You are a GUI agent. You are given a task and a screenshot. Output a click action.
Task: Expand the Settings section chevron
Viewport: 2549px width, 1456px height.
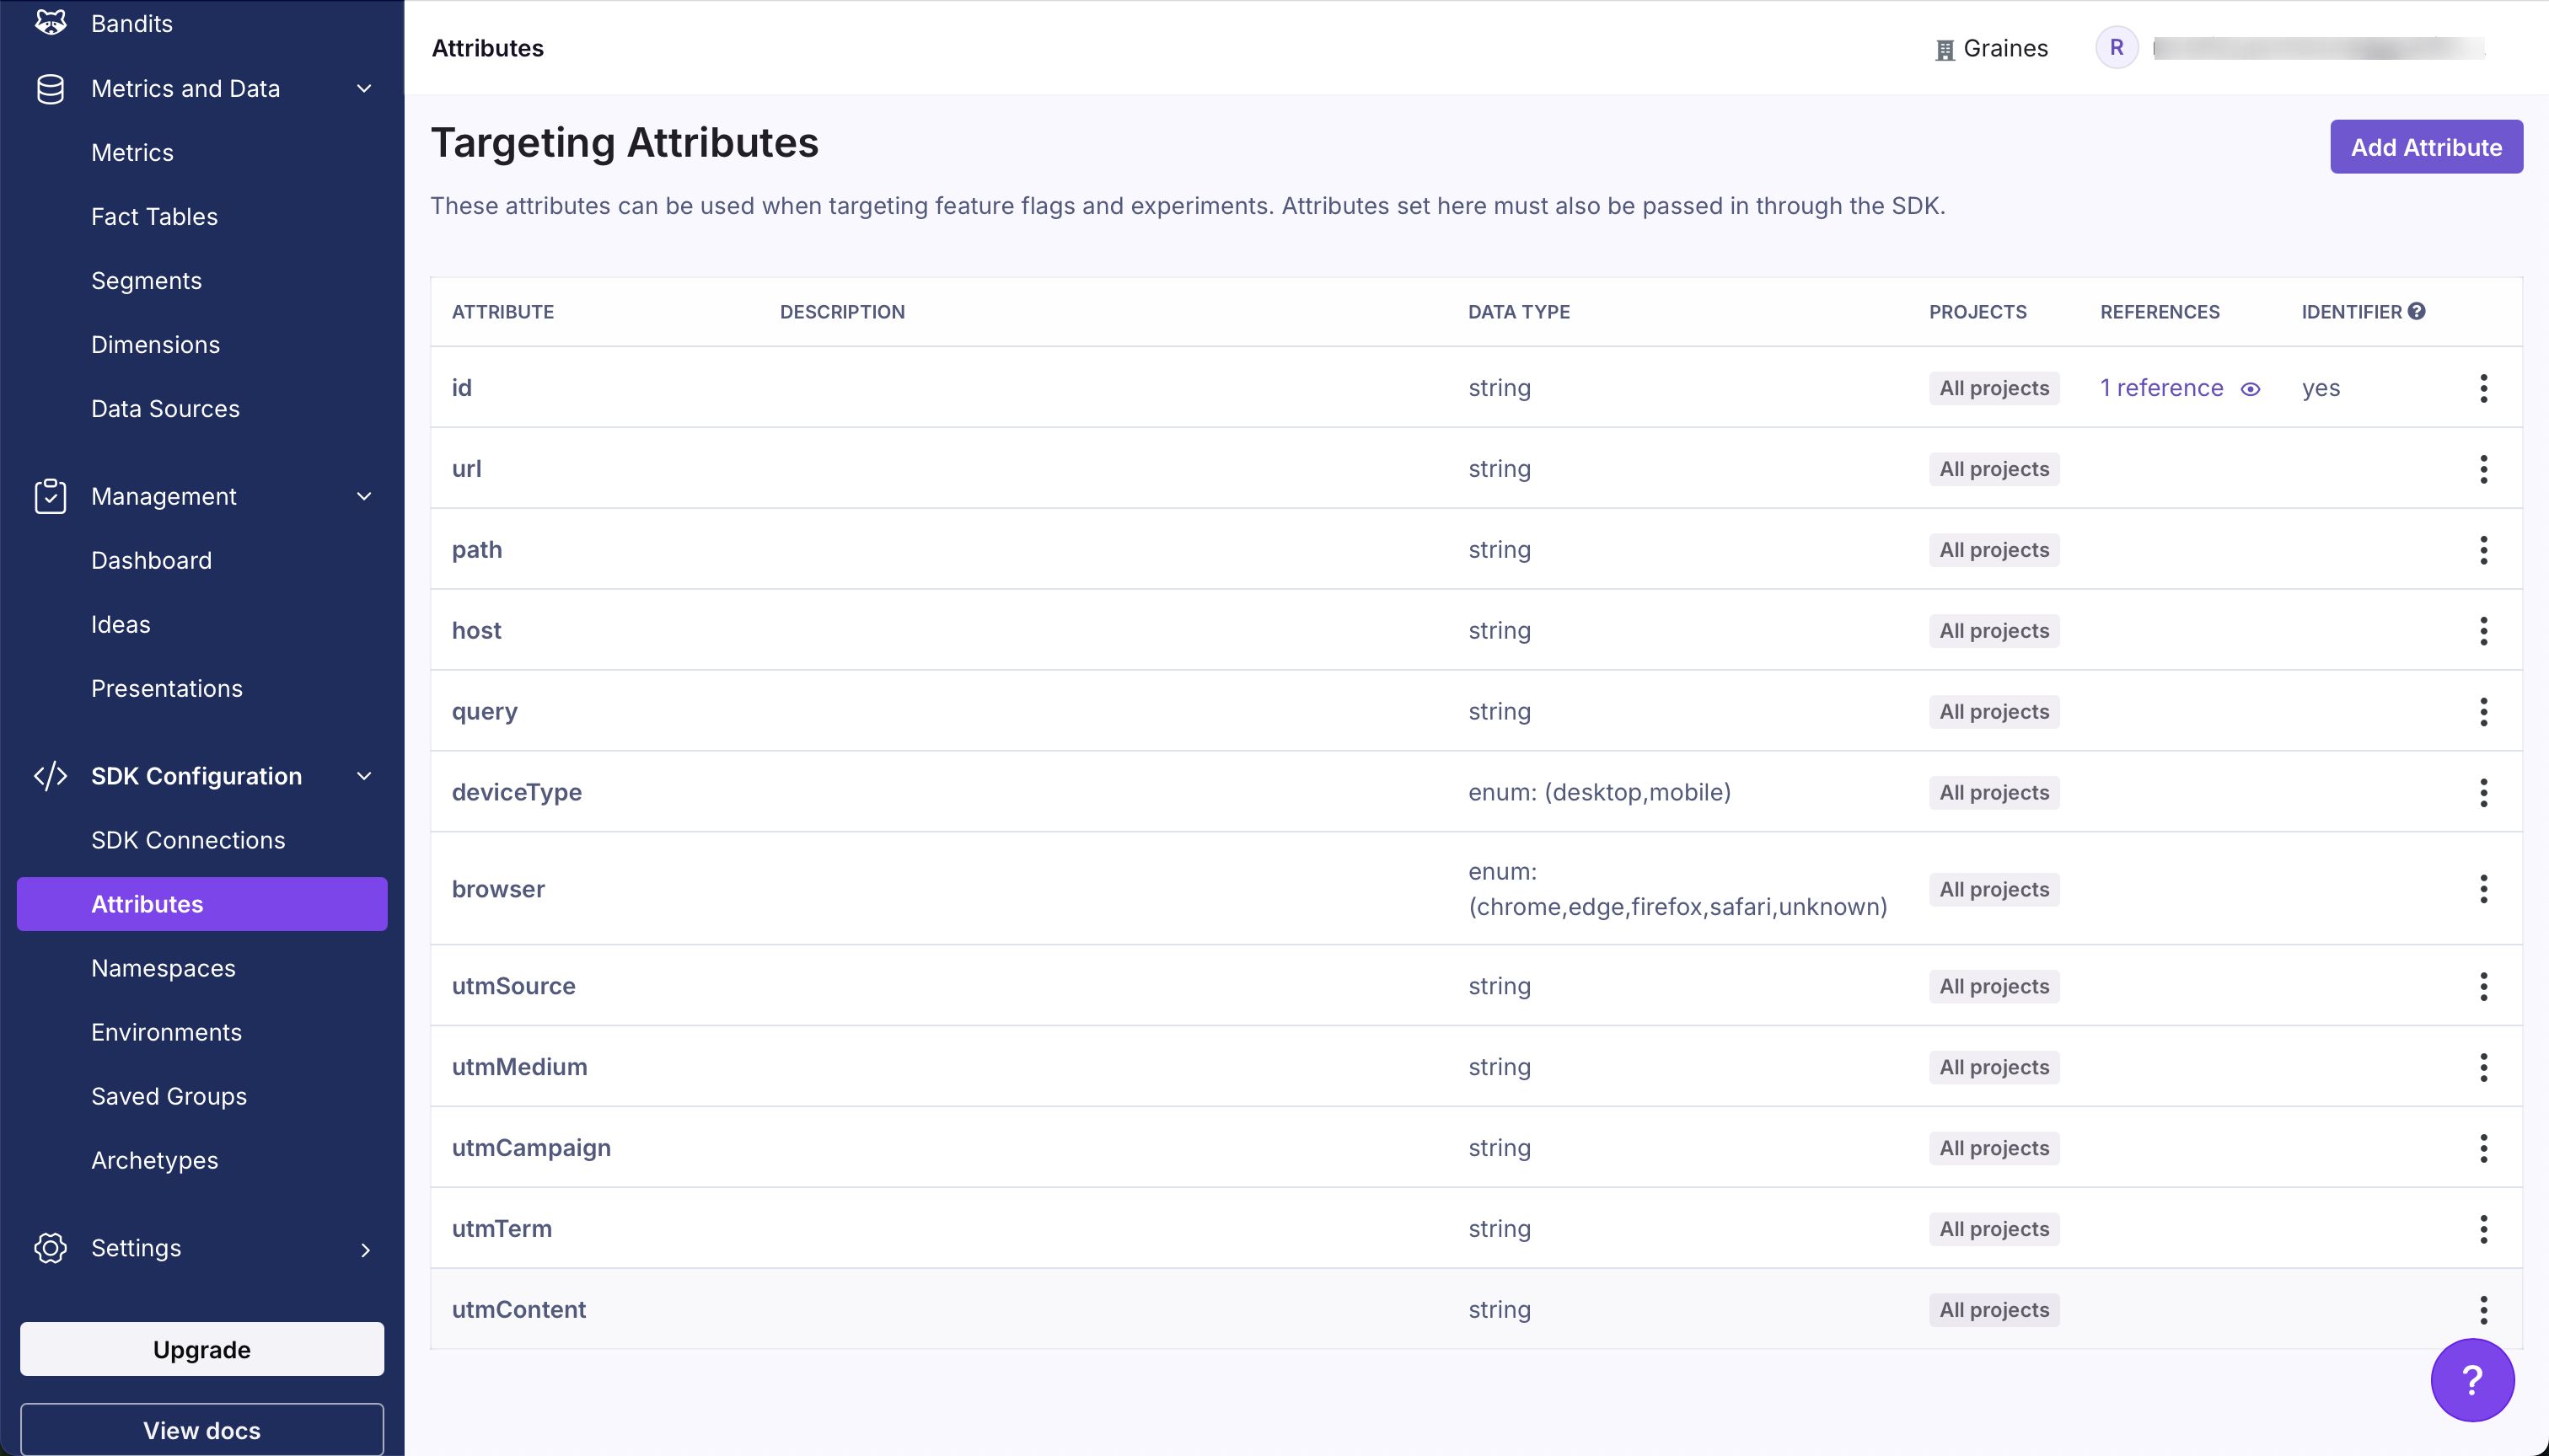(x=365, y=1250)
